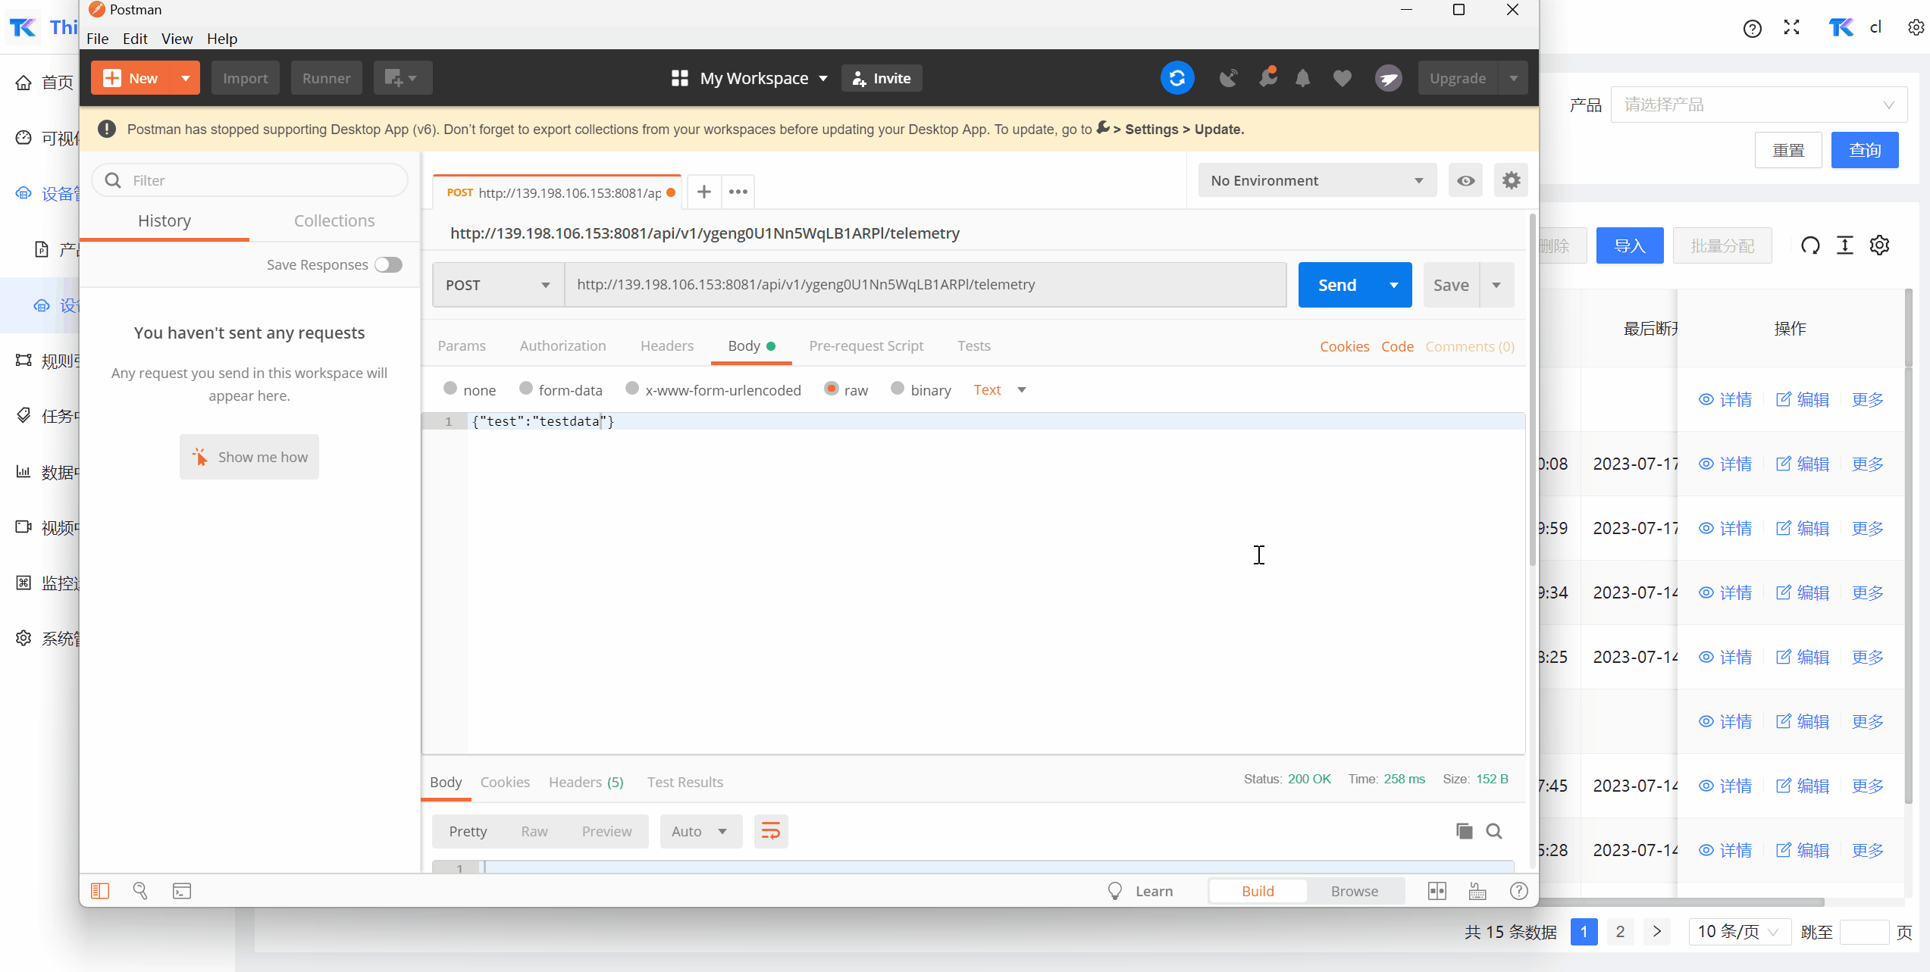The width and height of the screenshot is (1930, 972).
Task: Click the Cookies tab in response panel
Action: click(503, 783)
